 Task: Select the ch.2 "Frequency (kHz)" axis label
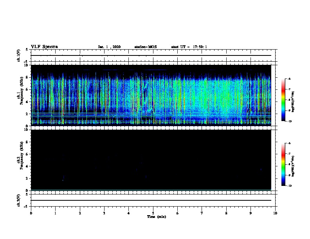coord(22,155)
